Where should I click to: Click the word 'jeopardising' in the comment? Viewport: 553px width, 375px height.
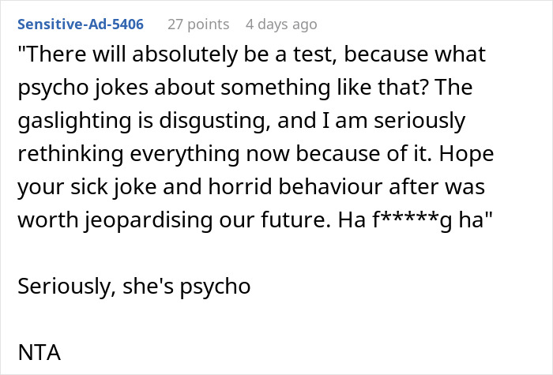point(149,220)
